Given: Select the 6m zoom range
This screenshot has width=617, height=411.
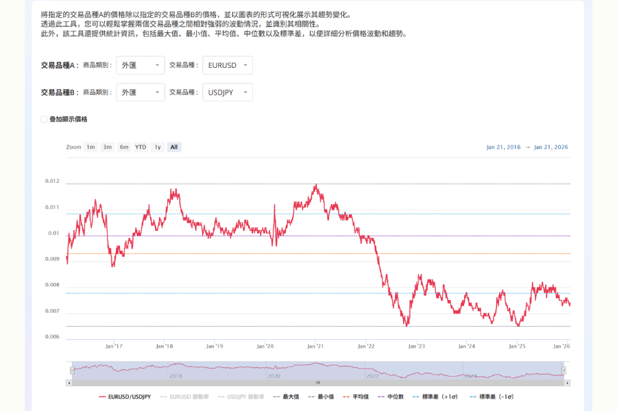Looking at the screenshot, I should pos(124,147).
